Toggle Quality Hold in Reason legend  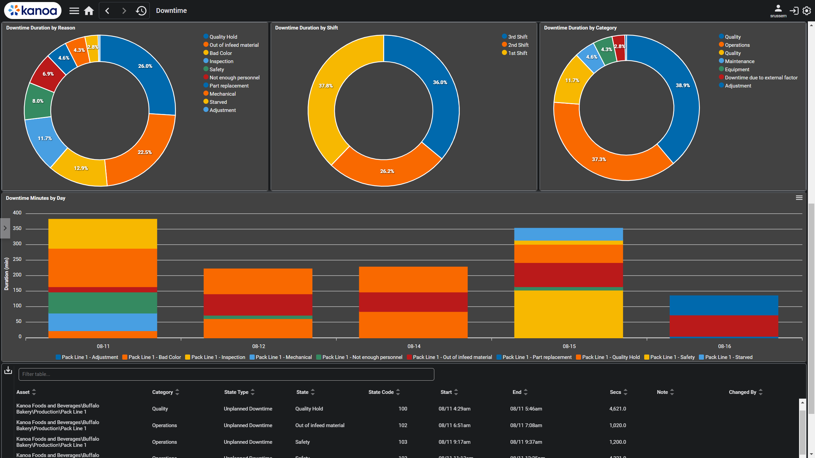[220, 37]
